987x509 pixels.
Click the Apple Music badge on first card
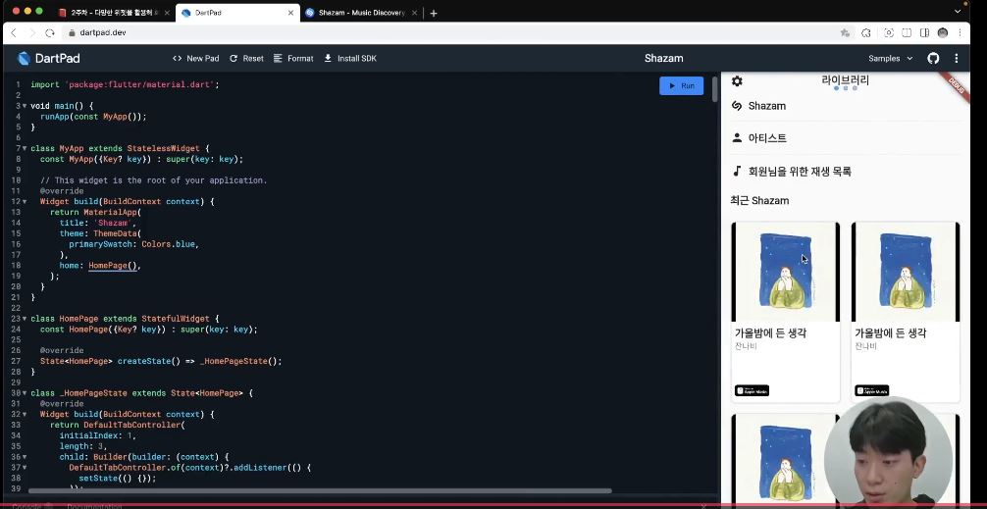coord(752,390)
